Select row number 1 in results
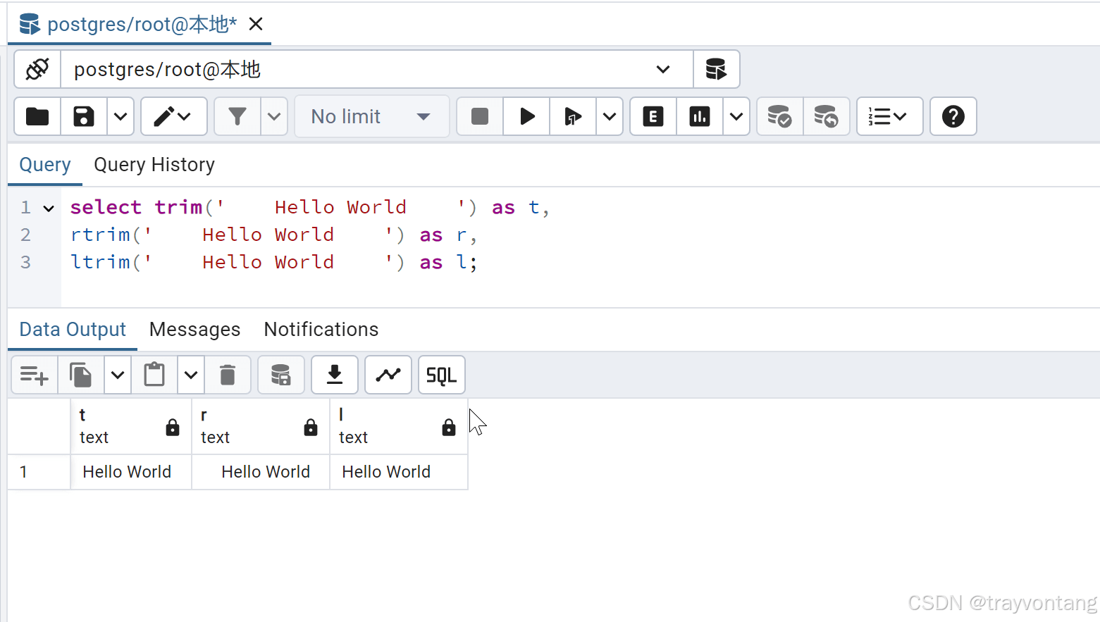Viewport: 1100px width, 622px height. click(x=39, y=472)
